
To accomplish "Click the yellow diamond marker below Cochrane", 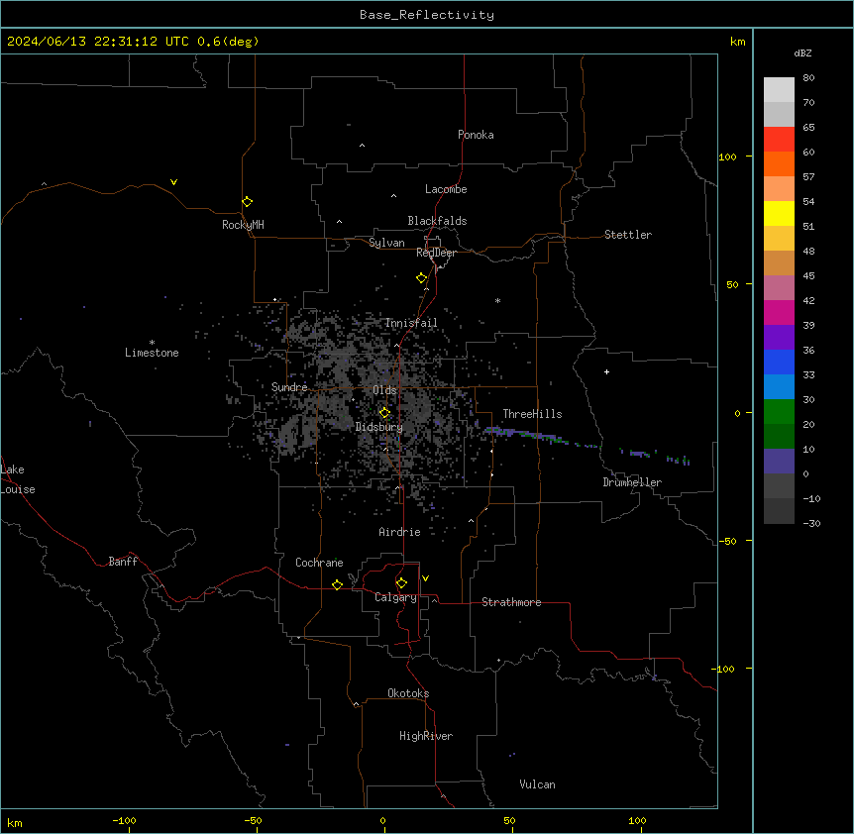I will coord(337,584).
